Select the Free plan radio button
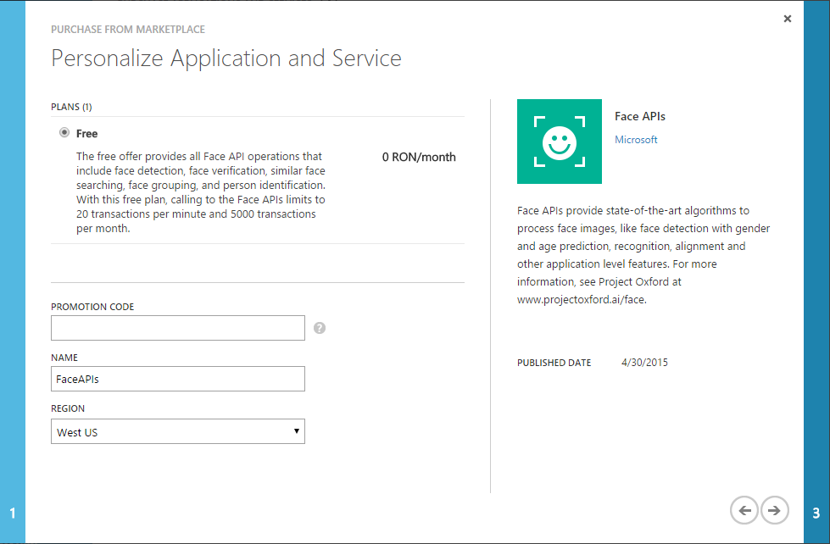The width and height of the screenshot is (830, 544). tap(64, 132)
